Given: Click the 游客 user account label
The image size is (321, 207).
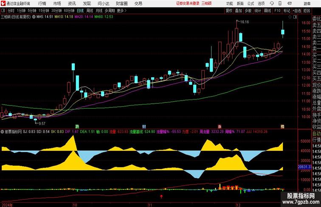Looking at the screenshot, I should [307, 3].
